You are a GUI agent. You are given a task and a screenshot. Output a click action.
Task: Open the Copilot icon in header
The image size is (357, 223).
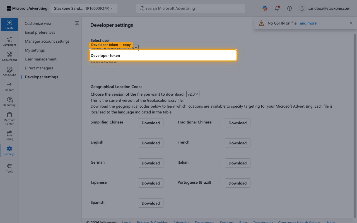265,8
